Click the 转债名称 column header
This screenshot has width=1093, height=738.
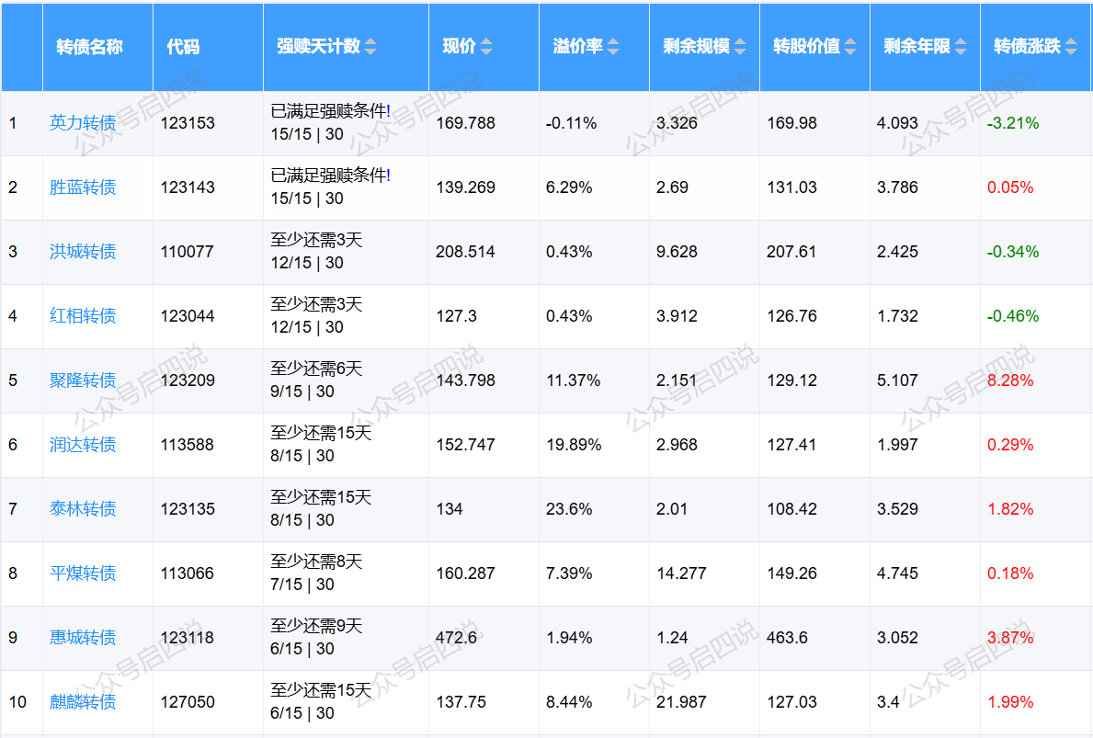(89, 47)
